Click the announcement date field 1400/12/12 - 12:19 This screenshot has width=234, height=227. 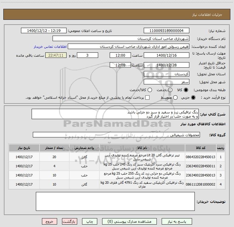pyautogui.click(x=44, y=30)
